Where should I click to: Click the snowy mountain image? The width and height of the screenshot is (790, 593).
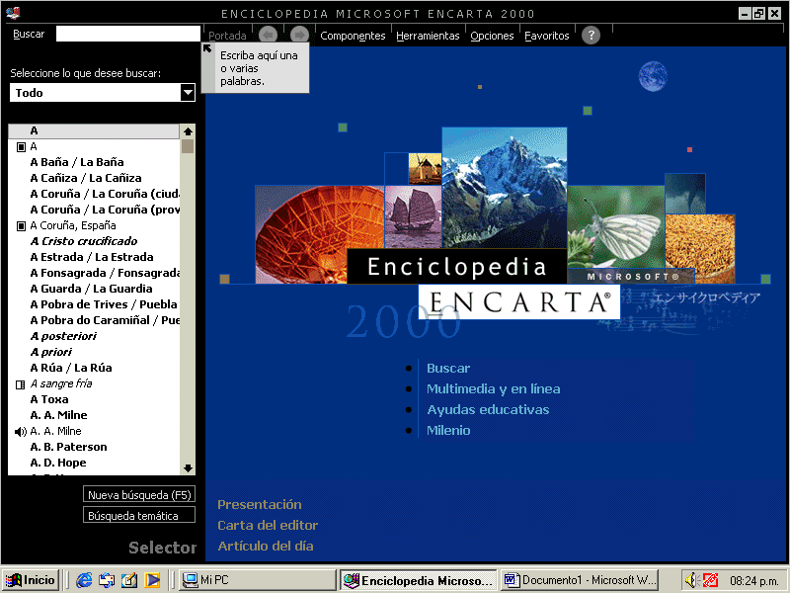[505, 188]
